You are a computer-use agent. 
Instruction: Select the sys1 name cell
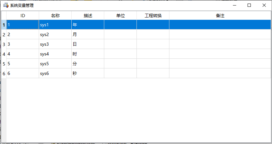coord(55,25)
